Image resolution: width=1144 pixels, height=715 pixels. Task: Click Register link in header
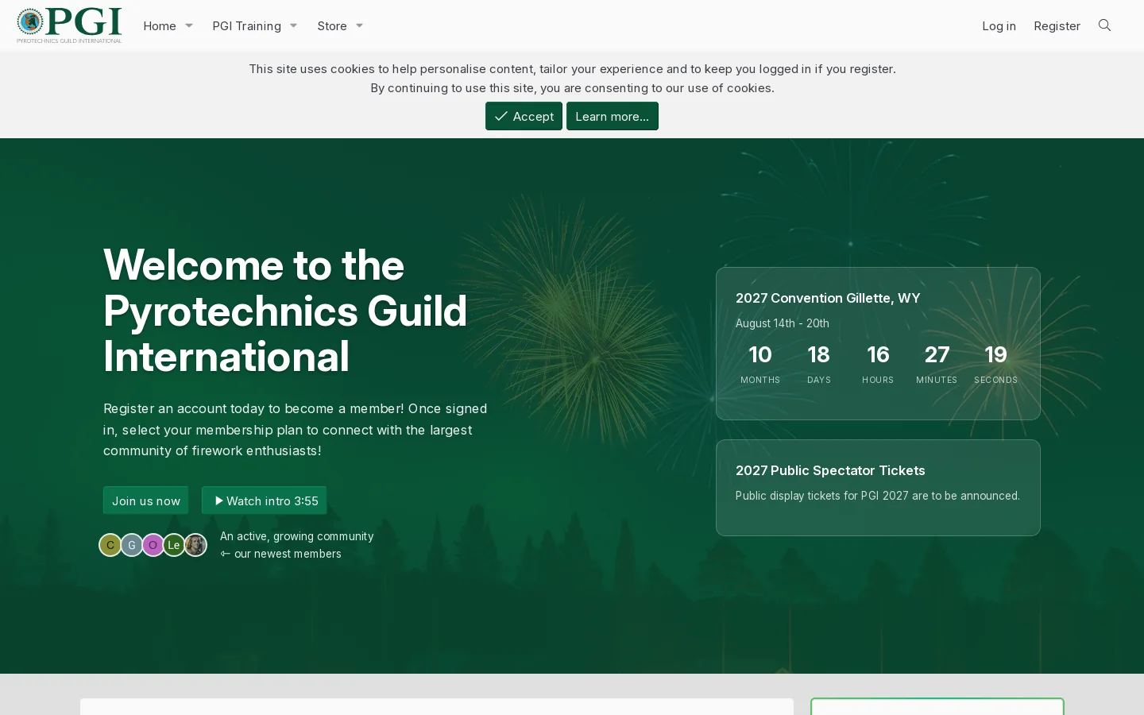[1057, 25]
